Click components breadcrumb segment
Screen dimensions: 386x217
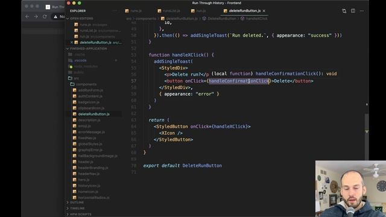tap(146, 19)
